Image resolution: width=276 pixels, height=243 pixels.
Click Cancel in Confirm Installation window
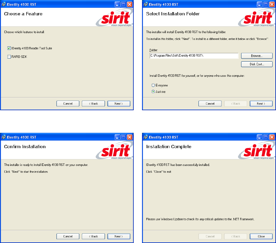point(68,236)
